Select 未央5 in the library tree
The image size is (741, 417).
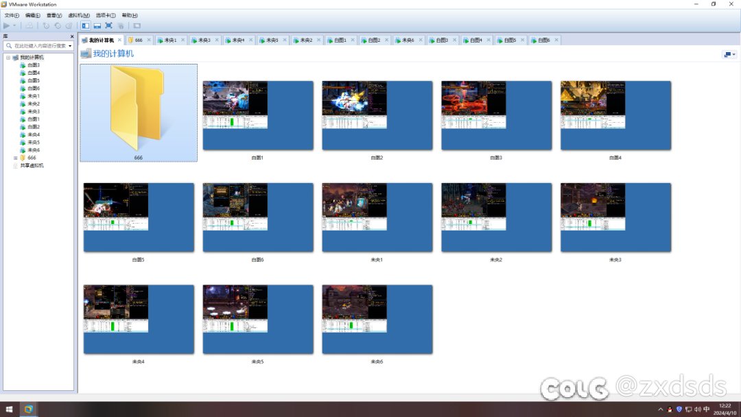[x=33, y=142]
